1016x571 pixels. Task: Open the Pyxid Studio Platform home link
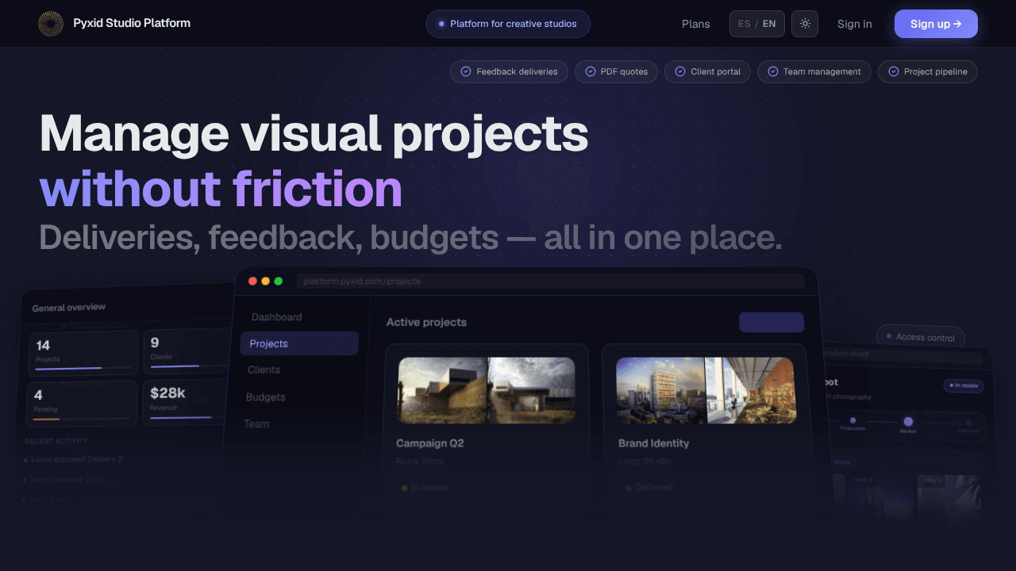pos(114,24)
